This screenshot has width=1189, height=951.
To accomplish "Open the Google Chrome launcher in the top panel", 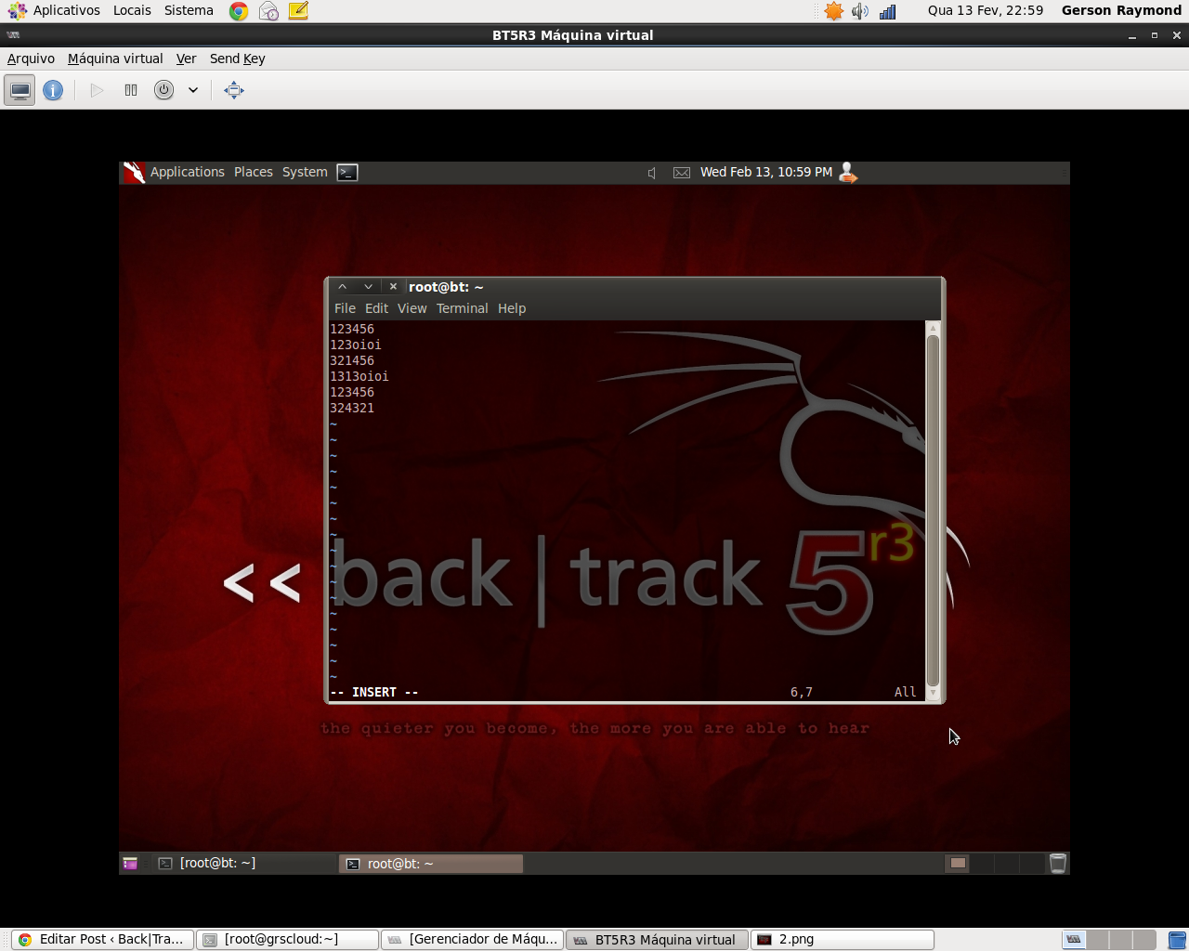I will pyautogui.click(x=239, y=11).
